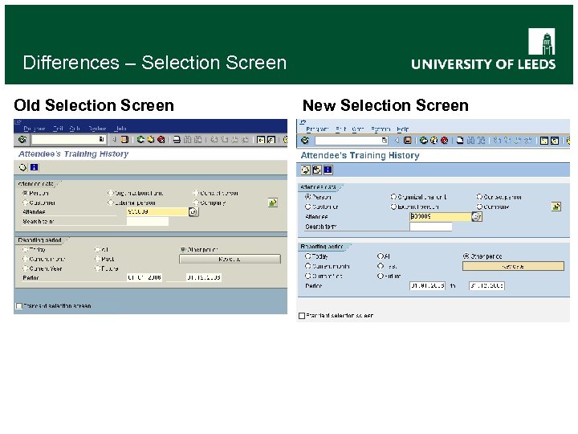This screenshot has height=434, width=578.
Task: Click red Cancel icon in old screen toolbar
Action: (x=161, y=140)
